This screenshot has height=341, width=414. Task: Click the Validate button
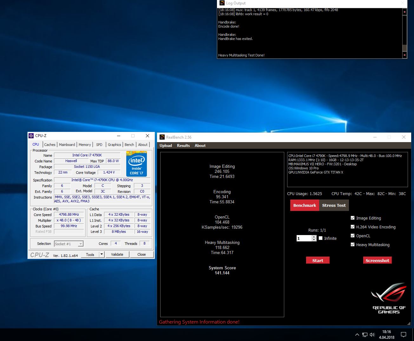coord(117,254)
